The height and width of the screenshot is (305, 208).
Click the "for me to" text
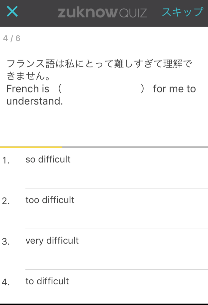174,89
